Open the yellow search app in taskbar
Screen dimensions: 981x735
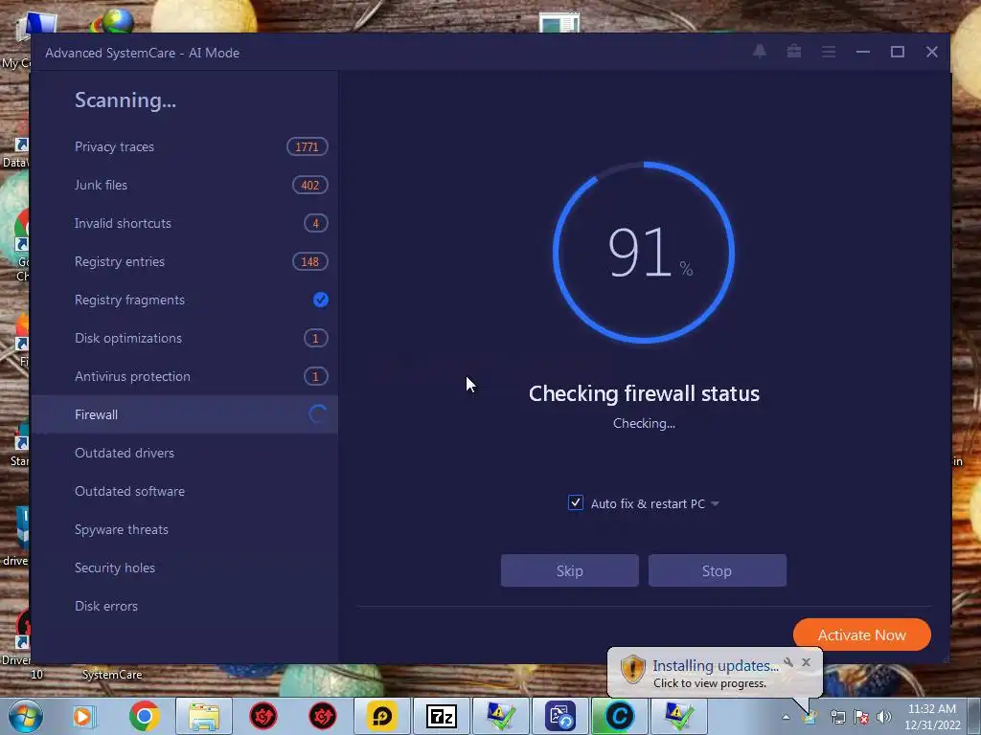tap(381, 716)
